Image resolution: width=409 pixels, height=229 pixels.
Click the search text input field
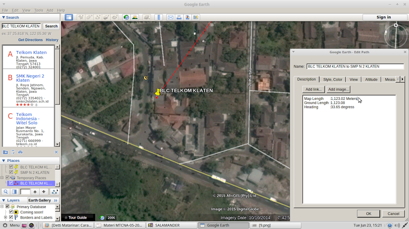tap(21, 26)
